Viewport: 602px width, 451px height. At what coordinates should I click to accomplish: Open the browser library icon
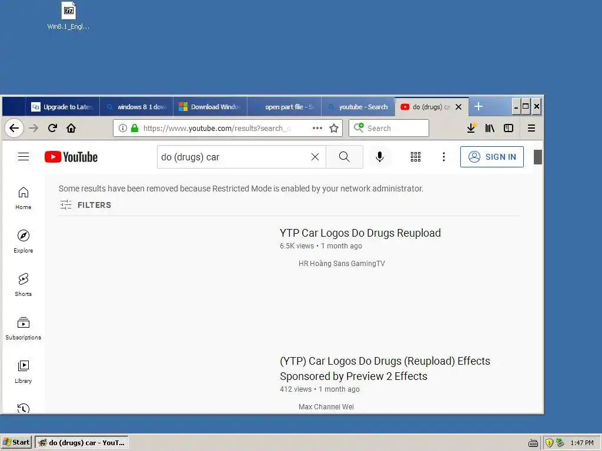tap(490, 128)
